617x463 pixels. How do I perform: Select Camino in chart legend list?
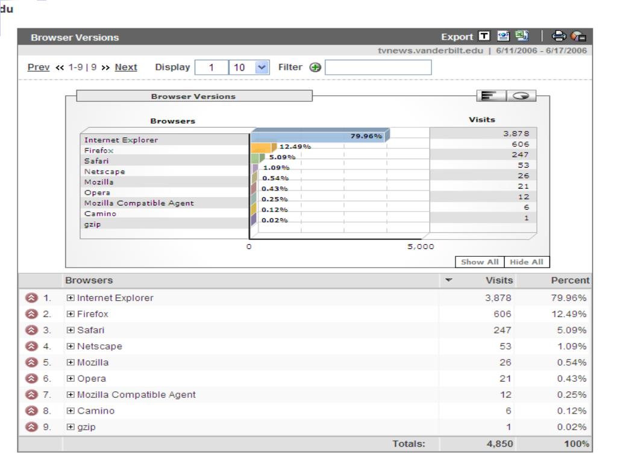click(101, 214)
